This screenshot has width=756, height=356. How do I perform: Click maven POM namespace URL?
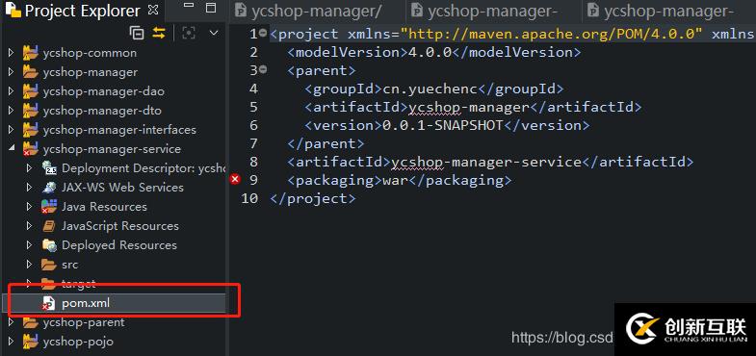[x=552, y=34]
